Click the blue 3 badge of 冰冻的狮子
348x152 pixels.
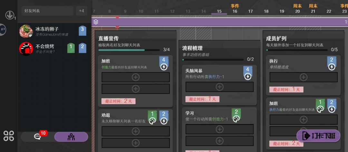(82, 30)
